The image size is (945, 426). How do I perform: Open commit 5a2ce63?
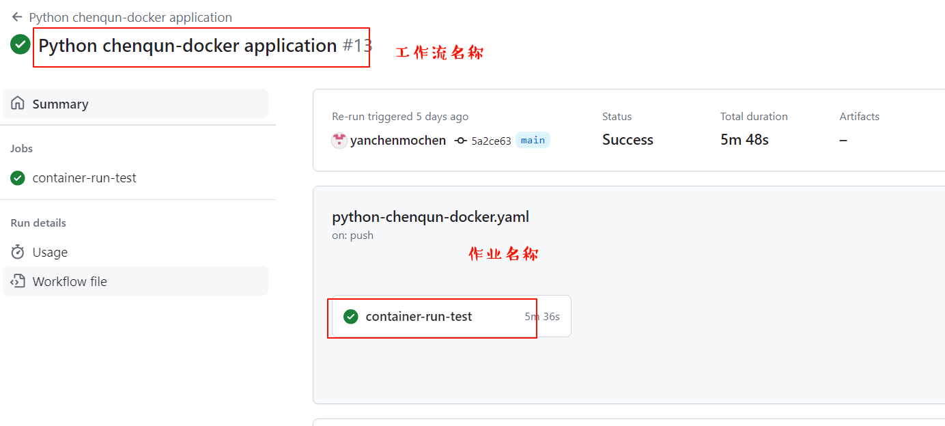point(491,141)
